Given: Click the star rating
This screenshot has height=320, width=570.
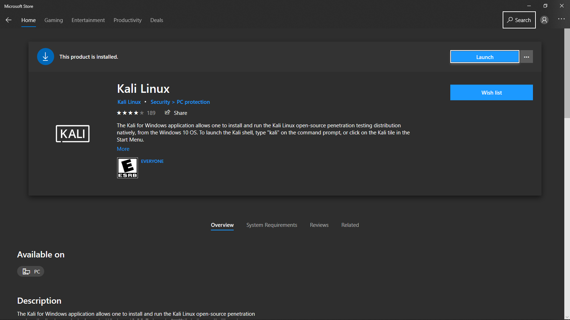Looking at the screenshot, I should point(130,113).
